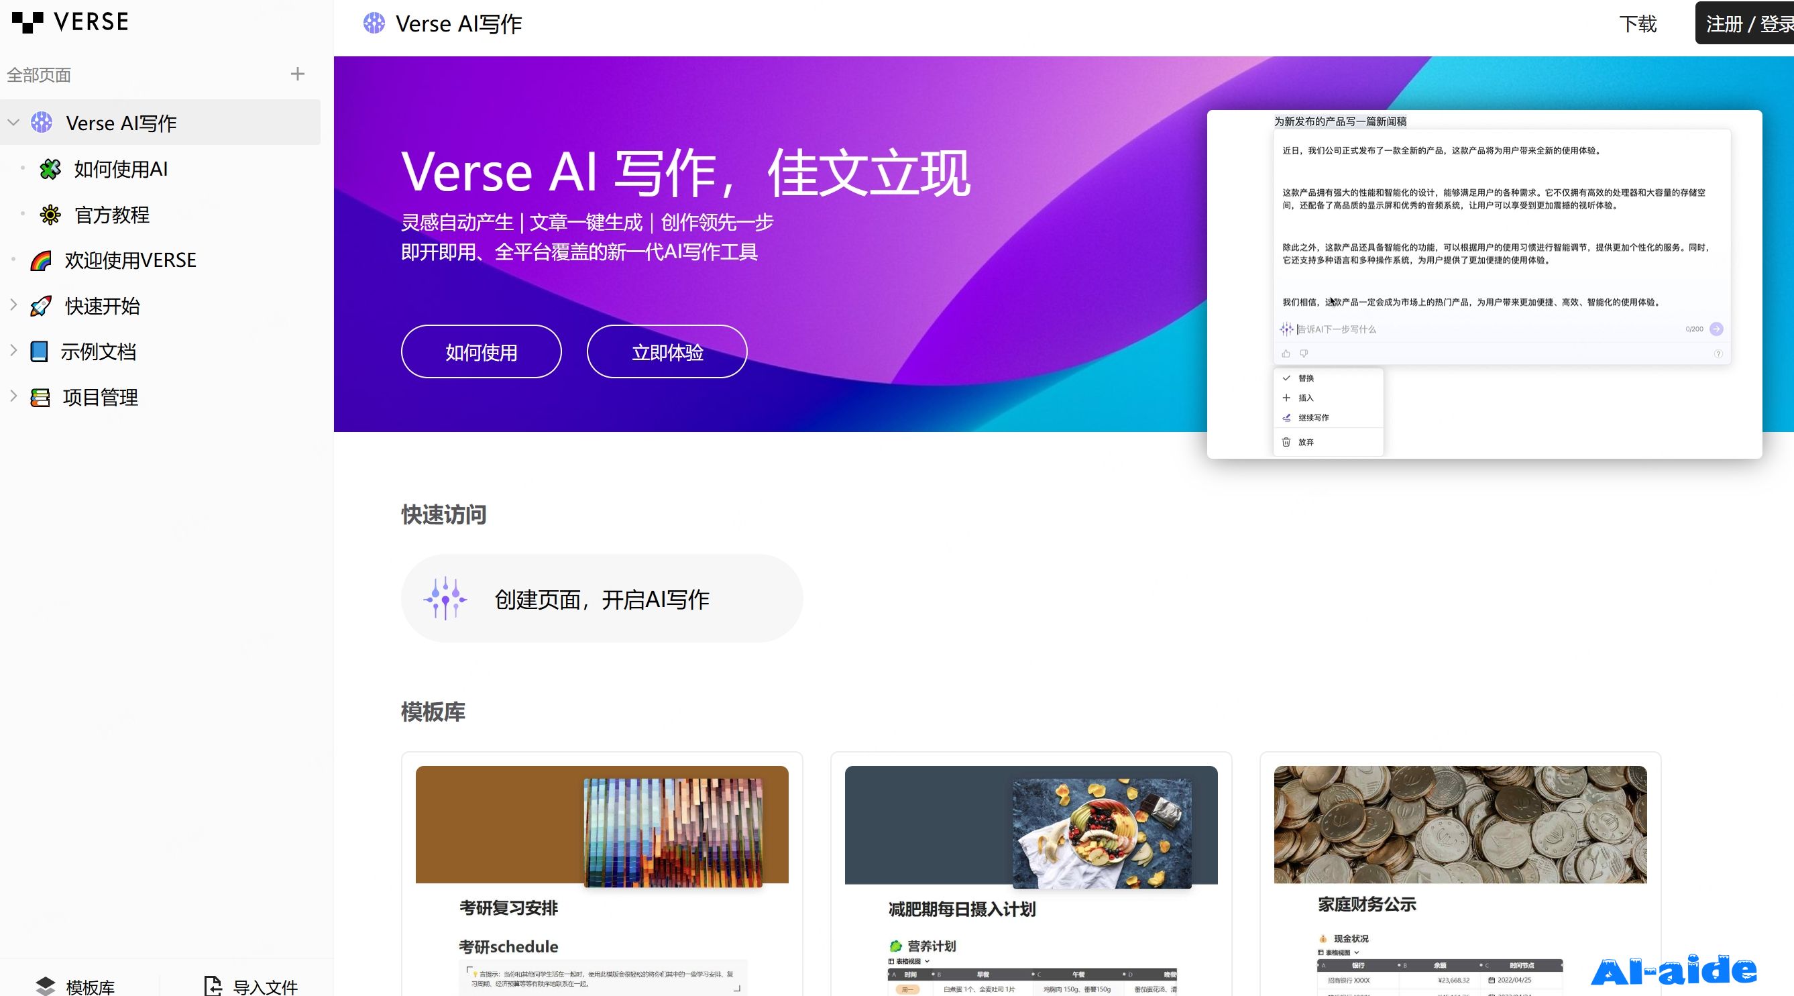Open the 欢迎使用VERSE page
The width and height of the screenshot is (1794, 996).
[131, 260]
